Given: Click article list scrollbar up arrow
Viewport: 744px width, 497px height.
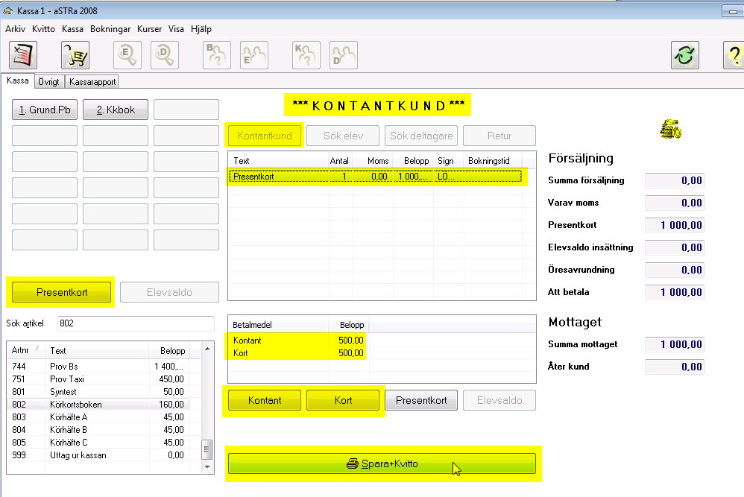Looking at the screenshot, I should [x=207, y=349].
